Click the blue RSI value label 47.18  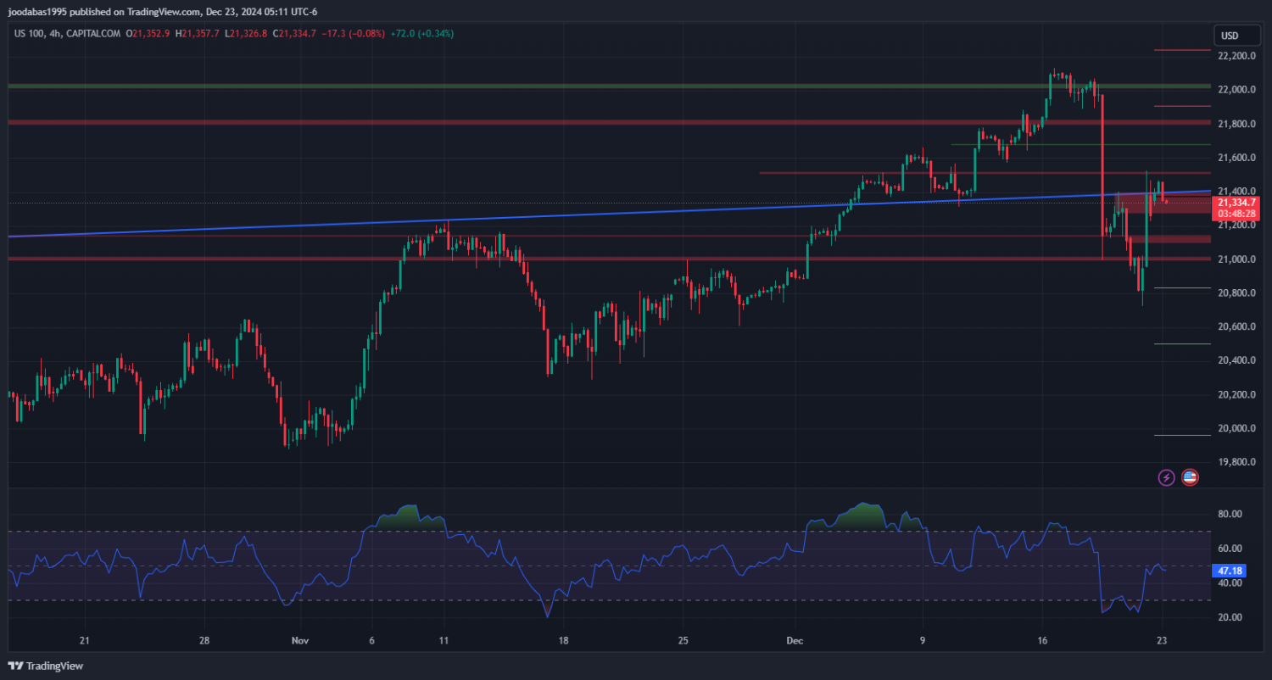(1230, 571)
